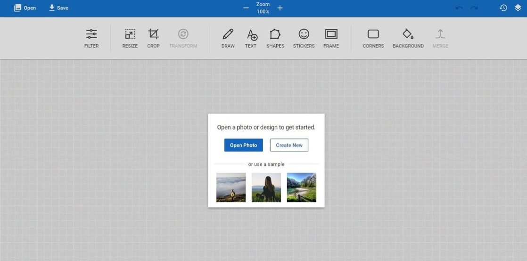Click the blue Open Photo button
Screen dimensions: 527x261
[x=244, y=145]
